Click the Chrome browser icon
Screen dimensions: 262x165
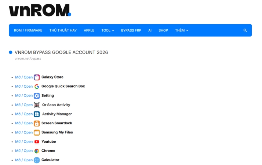click(x=37, y=151)
